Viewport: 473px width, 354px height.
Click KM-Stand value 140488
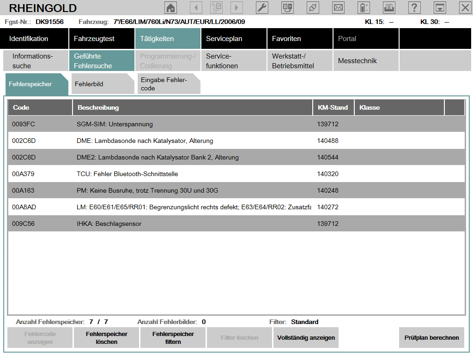point(327,141)
